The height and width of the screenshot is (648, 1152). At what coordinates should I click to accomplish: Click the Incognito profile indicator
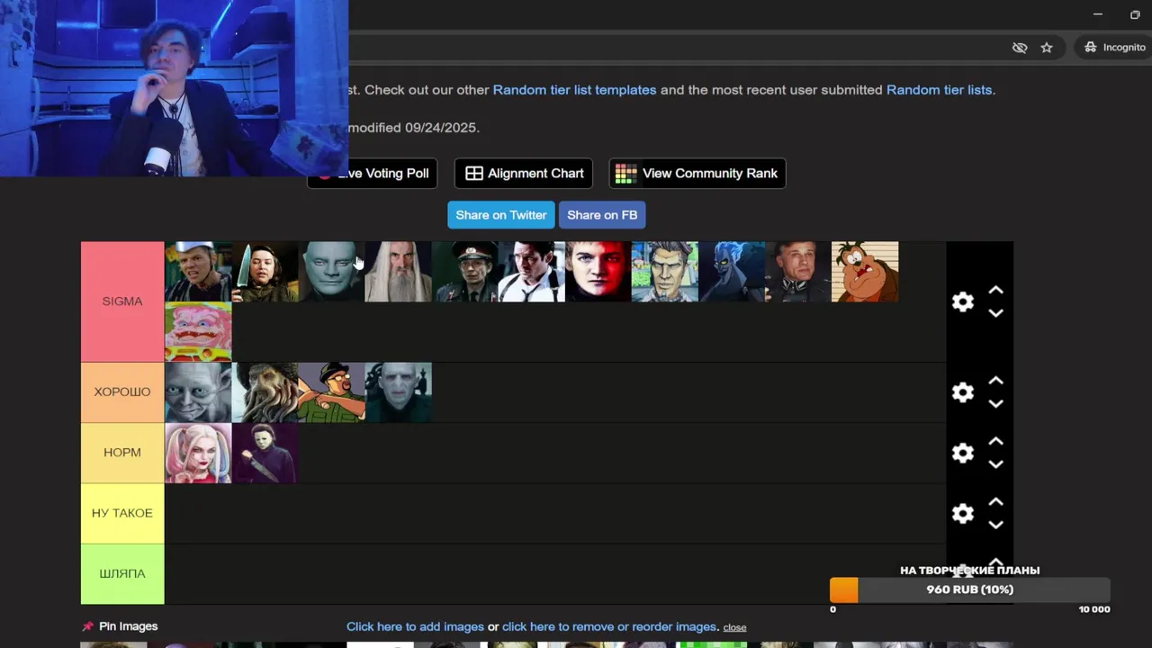pyautogui.click(x=1114, y=48)
